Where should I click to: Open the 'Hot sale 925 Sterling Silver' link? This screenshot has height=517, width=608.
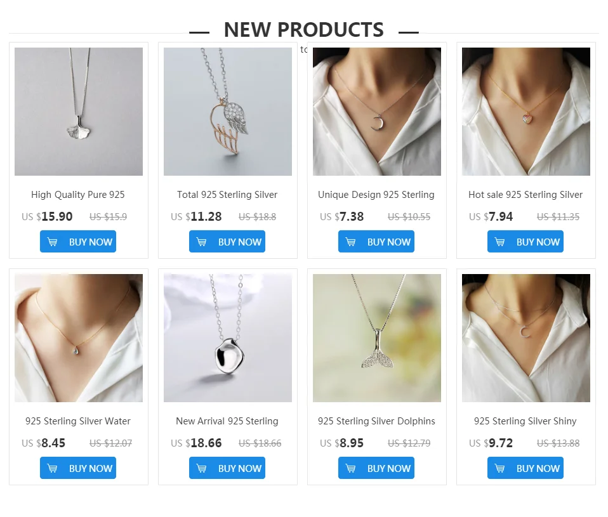(525, 195)
